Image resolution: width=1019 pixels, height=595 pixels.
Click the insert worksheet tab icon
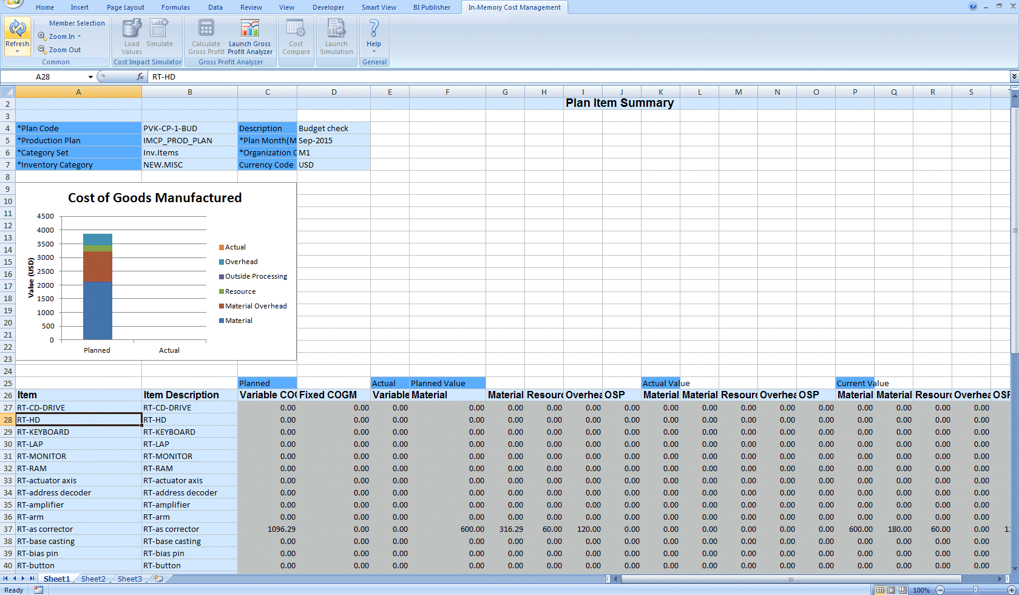point(158,579)
